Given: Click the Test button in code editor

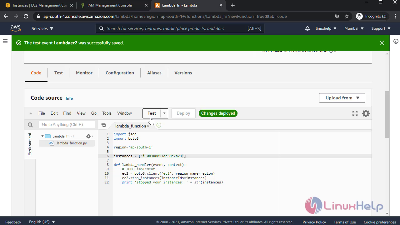Looking at the screenshot, I should click(x=152, y=113).
